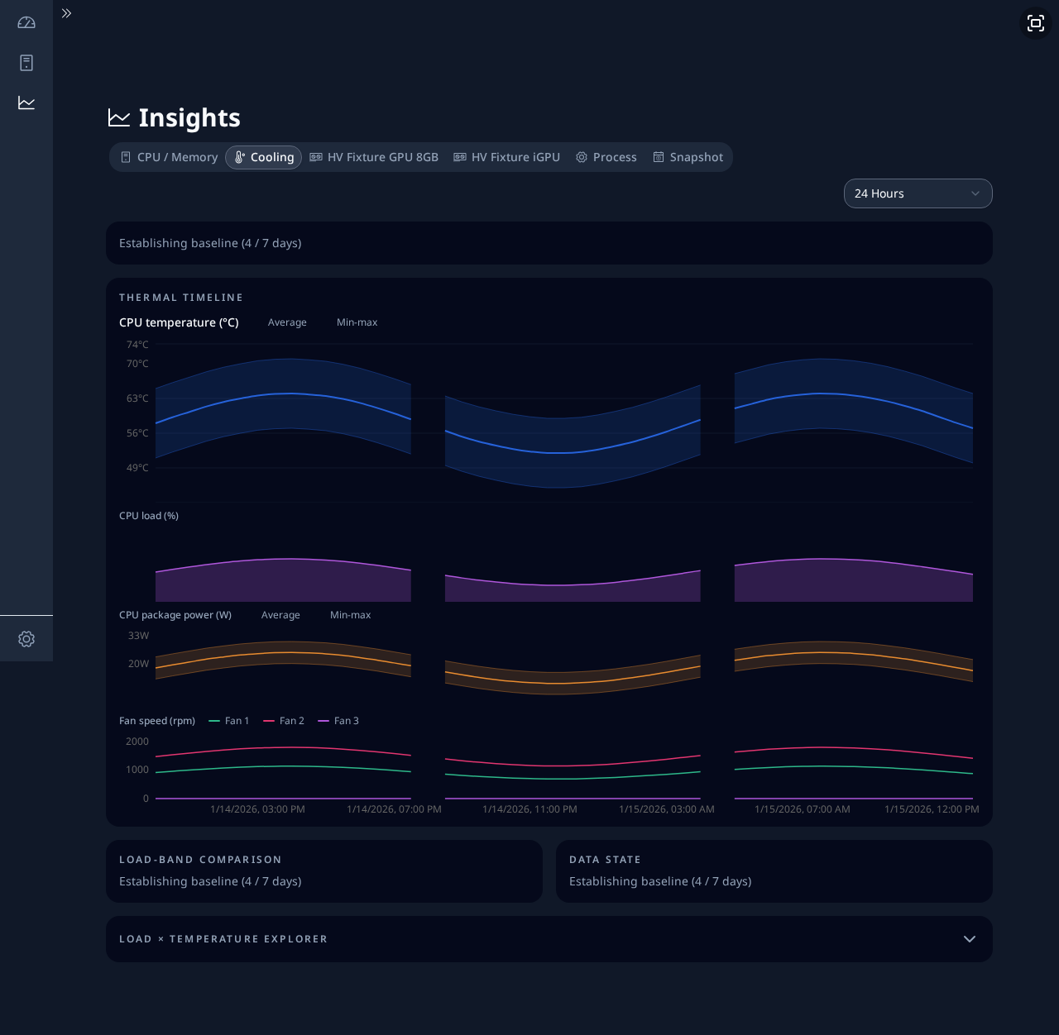The width and height of the screenshot is (1059, 1035).
Task: Click the Insights heading chart icon
Action: 119,118
